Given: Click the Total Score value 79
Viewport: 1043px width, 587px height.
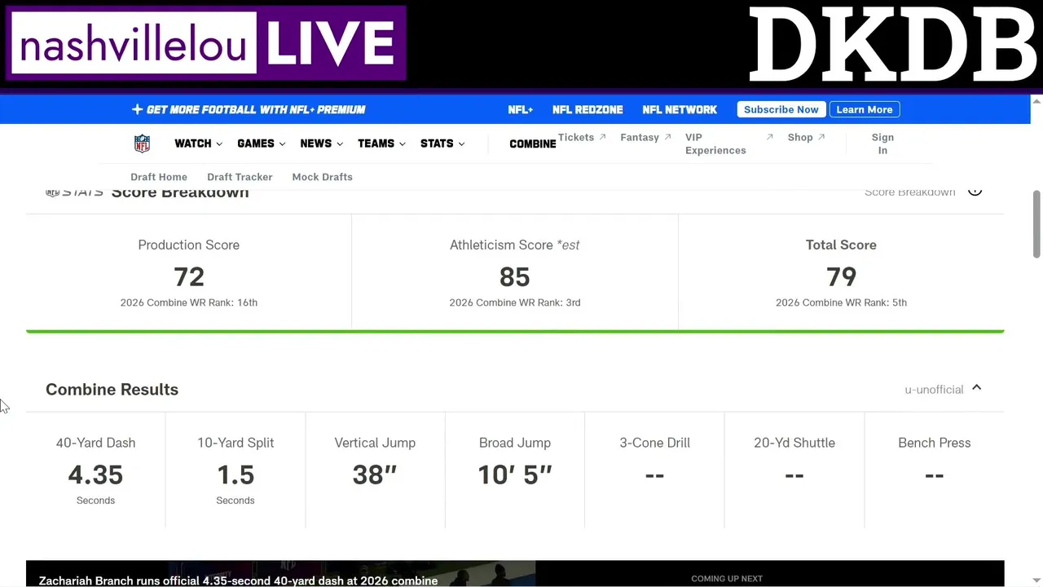Looking at the screenshot, I should [841, 277].
